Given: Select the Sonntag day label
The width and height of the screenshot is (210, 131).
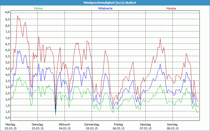Looking at the screenshot, I should click(x=172, y=125).
